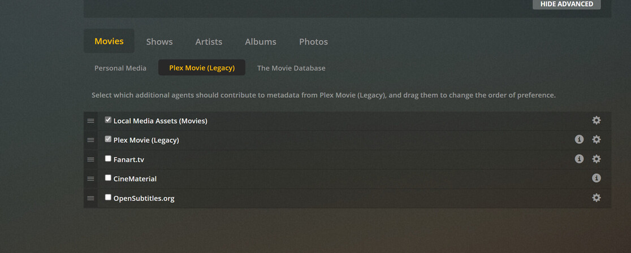Click the OpenSubtitles.org label text
The height and width of the screenshot is (253, 631).
pos(144,198)
